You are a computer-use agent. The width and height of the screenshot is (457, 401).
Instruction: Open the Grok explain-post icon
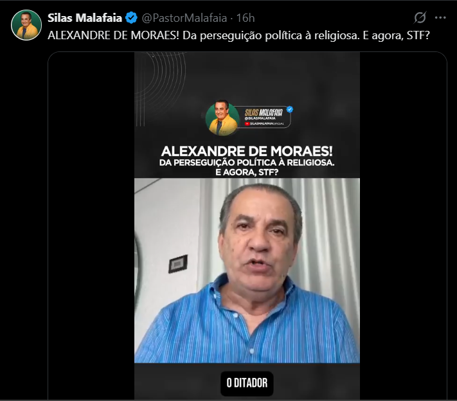(420, 17)
